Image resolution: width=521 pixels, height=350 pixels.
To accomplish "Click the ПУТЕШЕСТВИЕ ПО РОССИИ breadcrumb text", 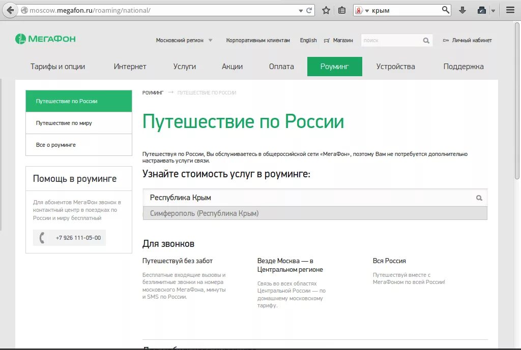I will tap(207, 92).
